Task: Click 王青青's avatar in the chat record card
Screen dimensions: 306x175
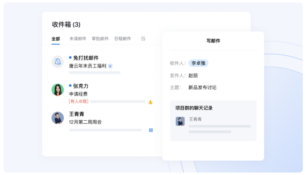Action: pos(180,121)
